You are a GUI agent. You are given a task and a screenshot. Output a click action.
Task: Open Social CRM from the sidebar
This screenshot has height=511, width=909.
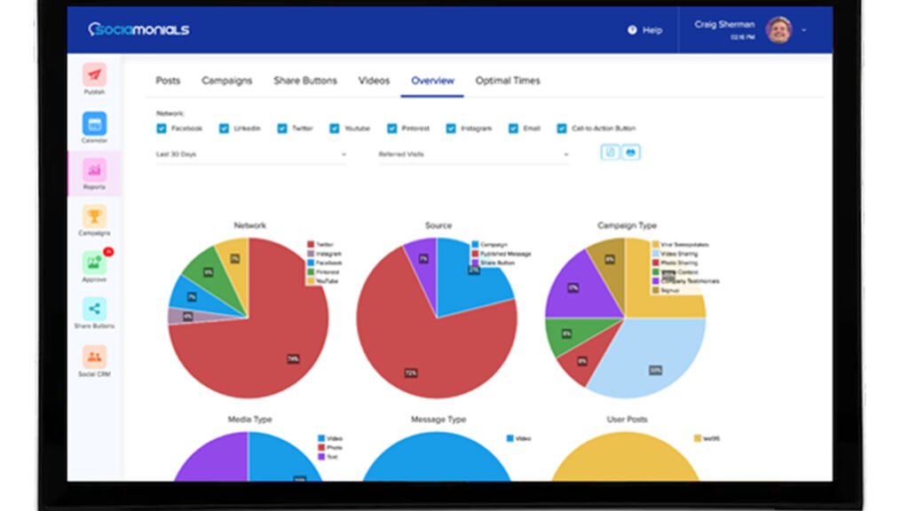[x=94, y=358]
